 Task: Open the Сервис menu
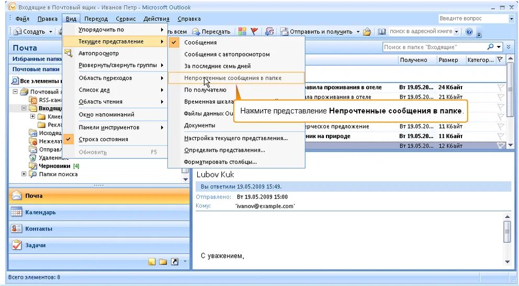(x=126, y=19)
